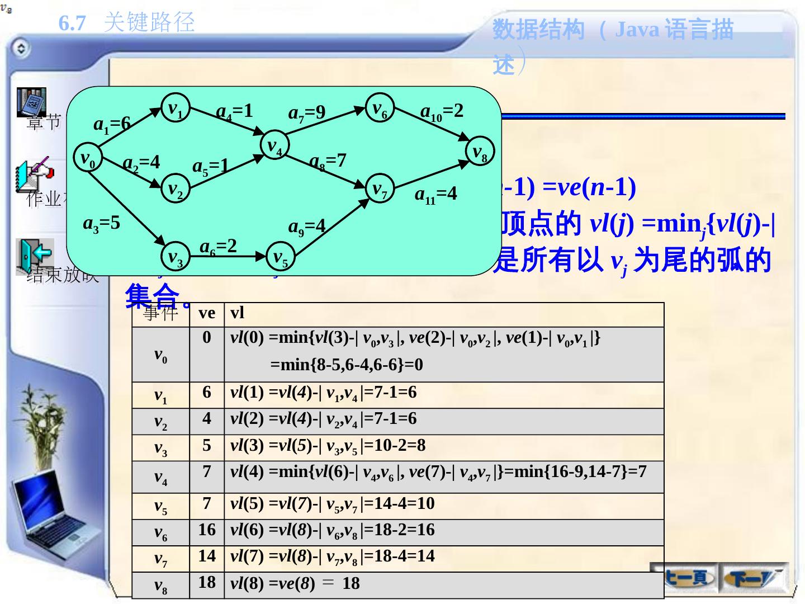Click ve value 5 in v3 row
Image resolution: width=805 pixels, height=604 pixels.
[207, 445]
